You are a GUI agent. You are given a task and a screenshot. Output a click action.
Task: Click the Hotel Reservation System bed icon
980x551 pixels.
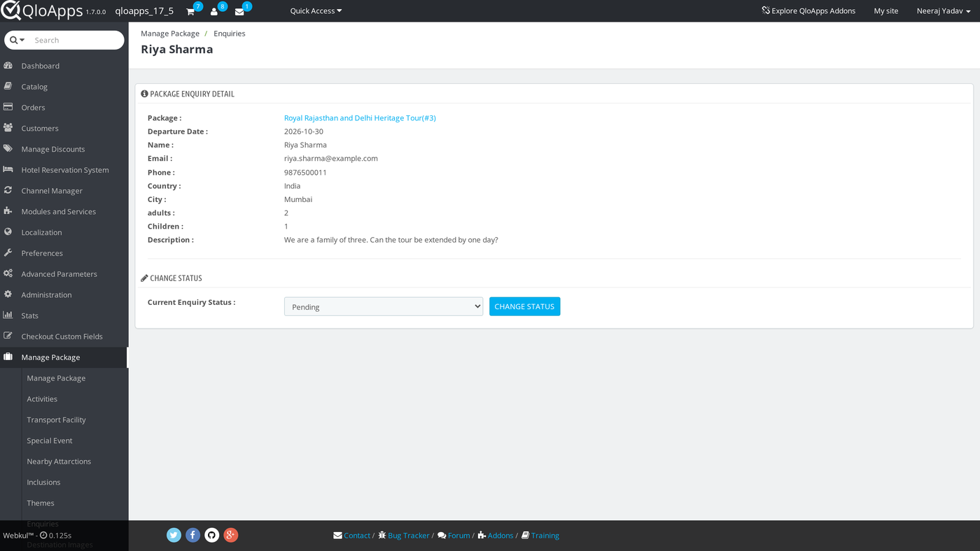[8, 170]
